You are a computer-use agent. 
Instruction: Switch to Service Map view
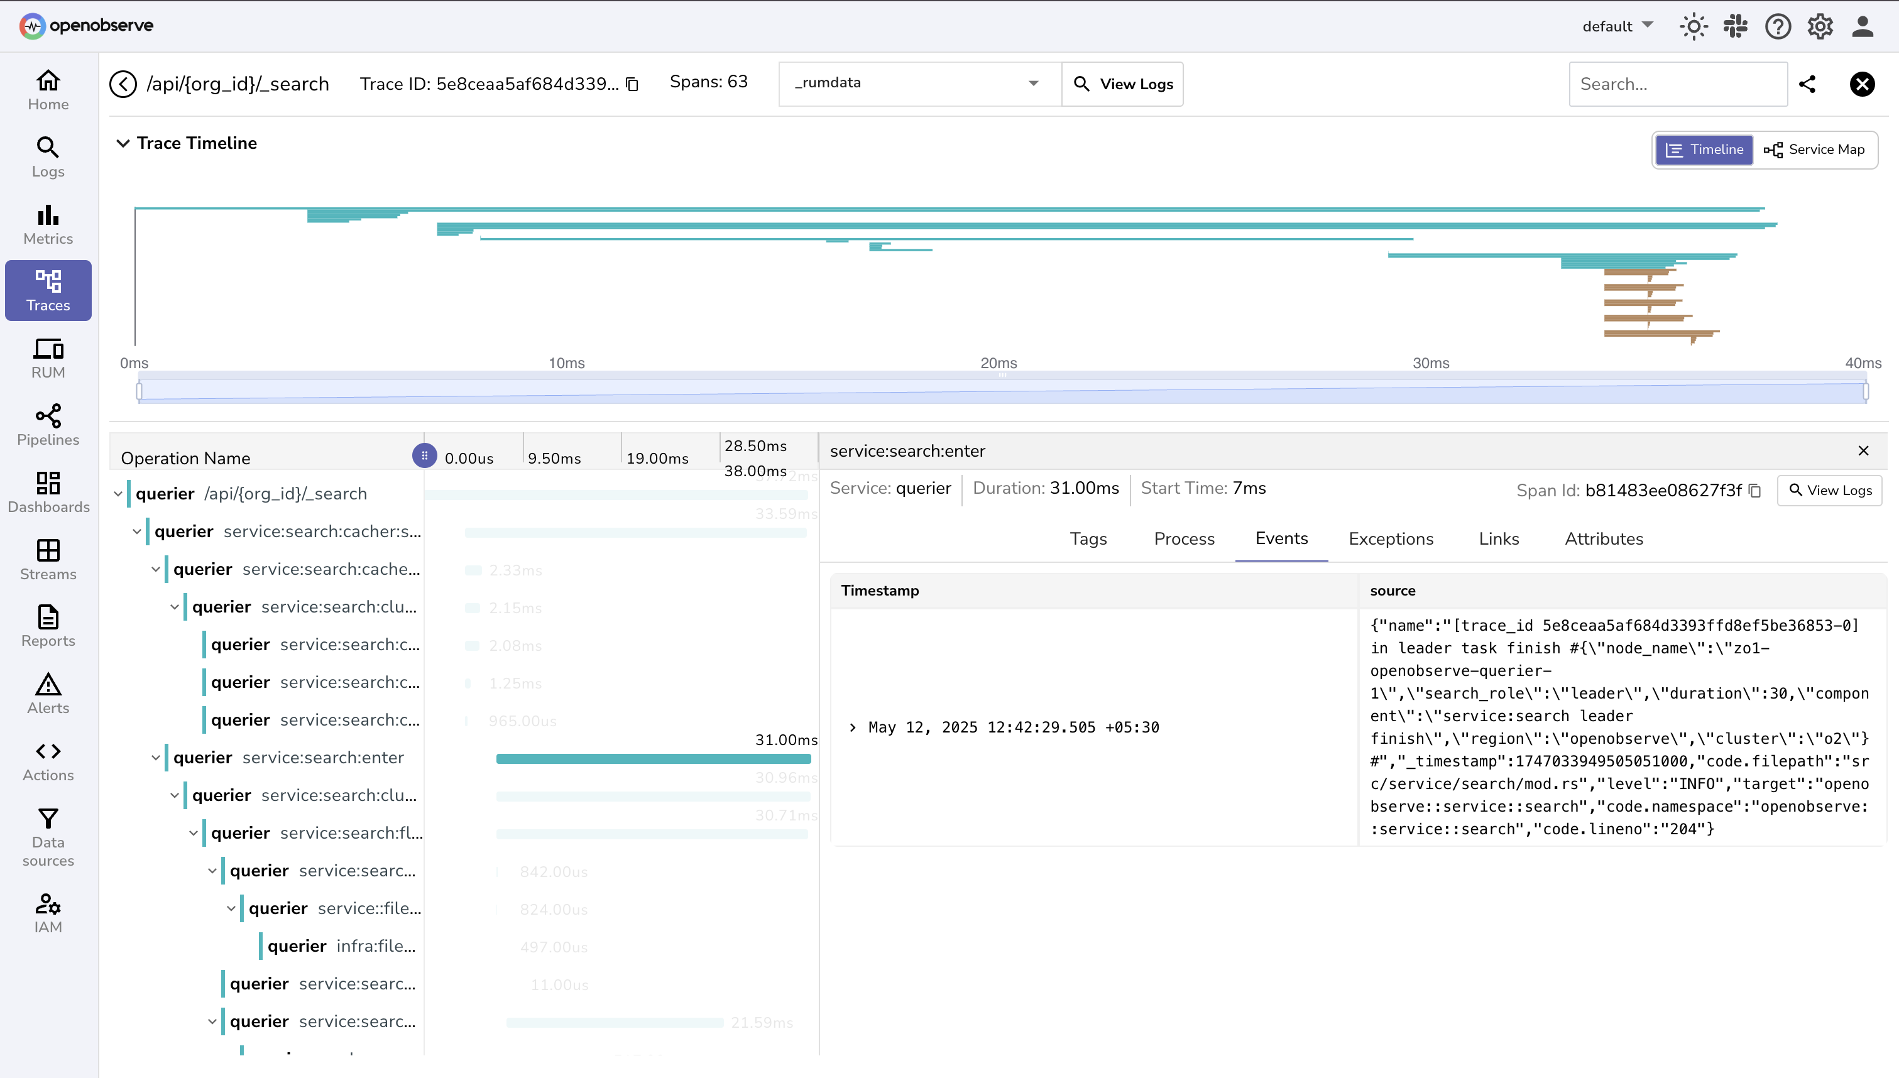(1815, 150)
